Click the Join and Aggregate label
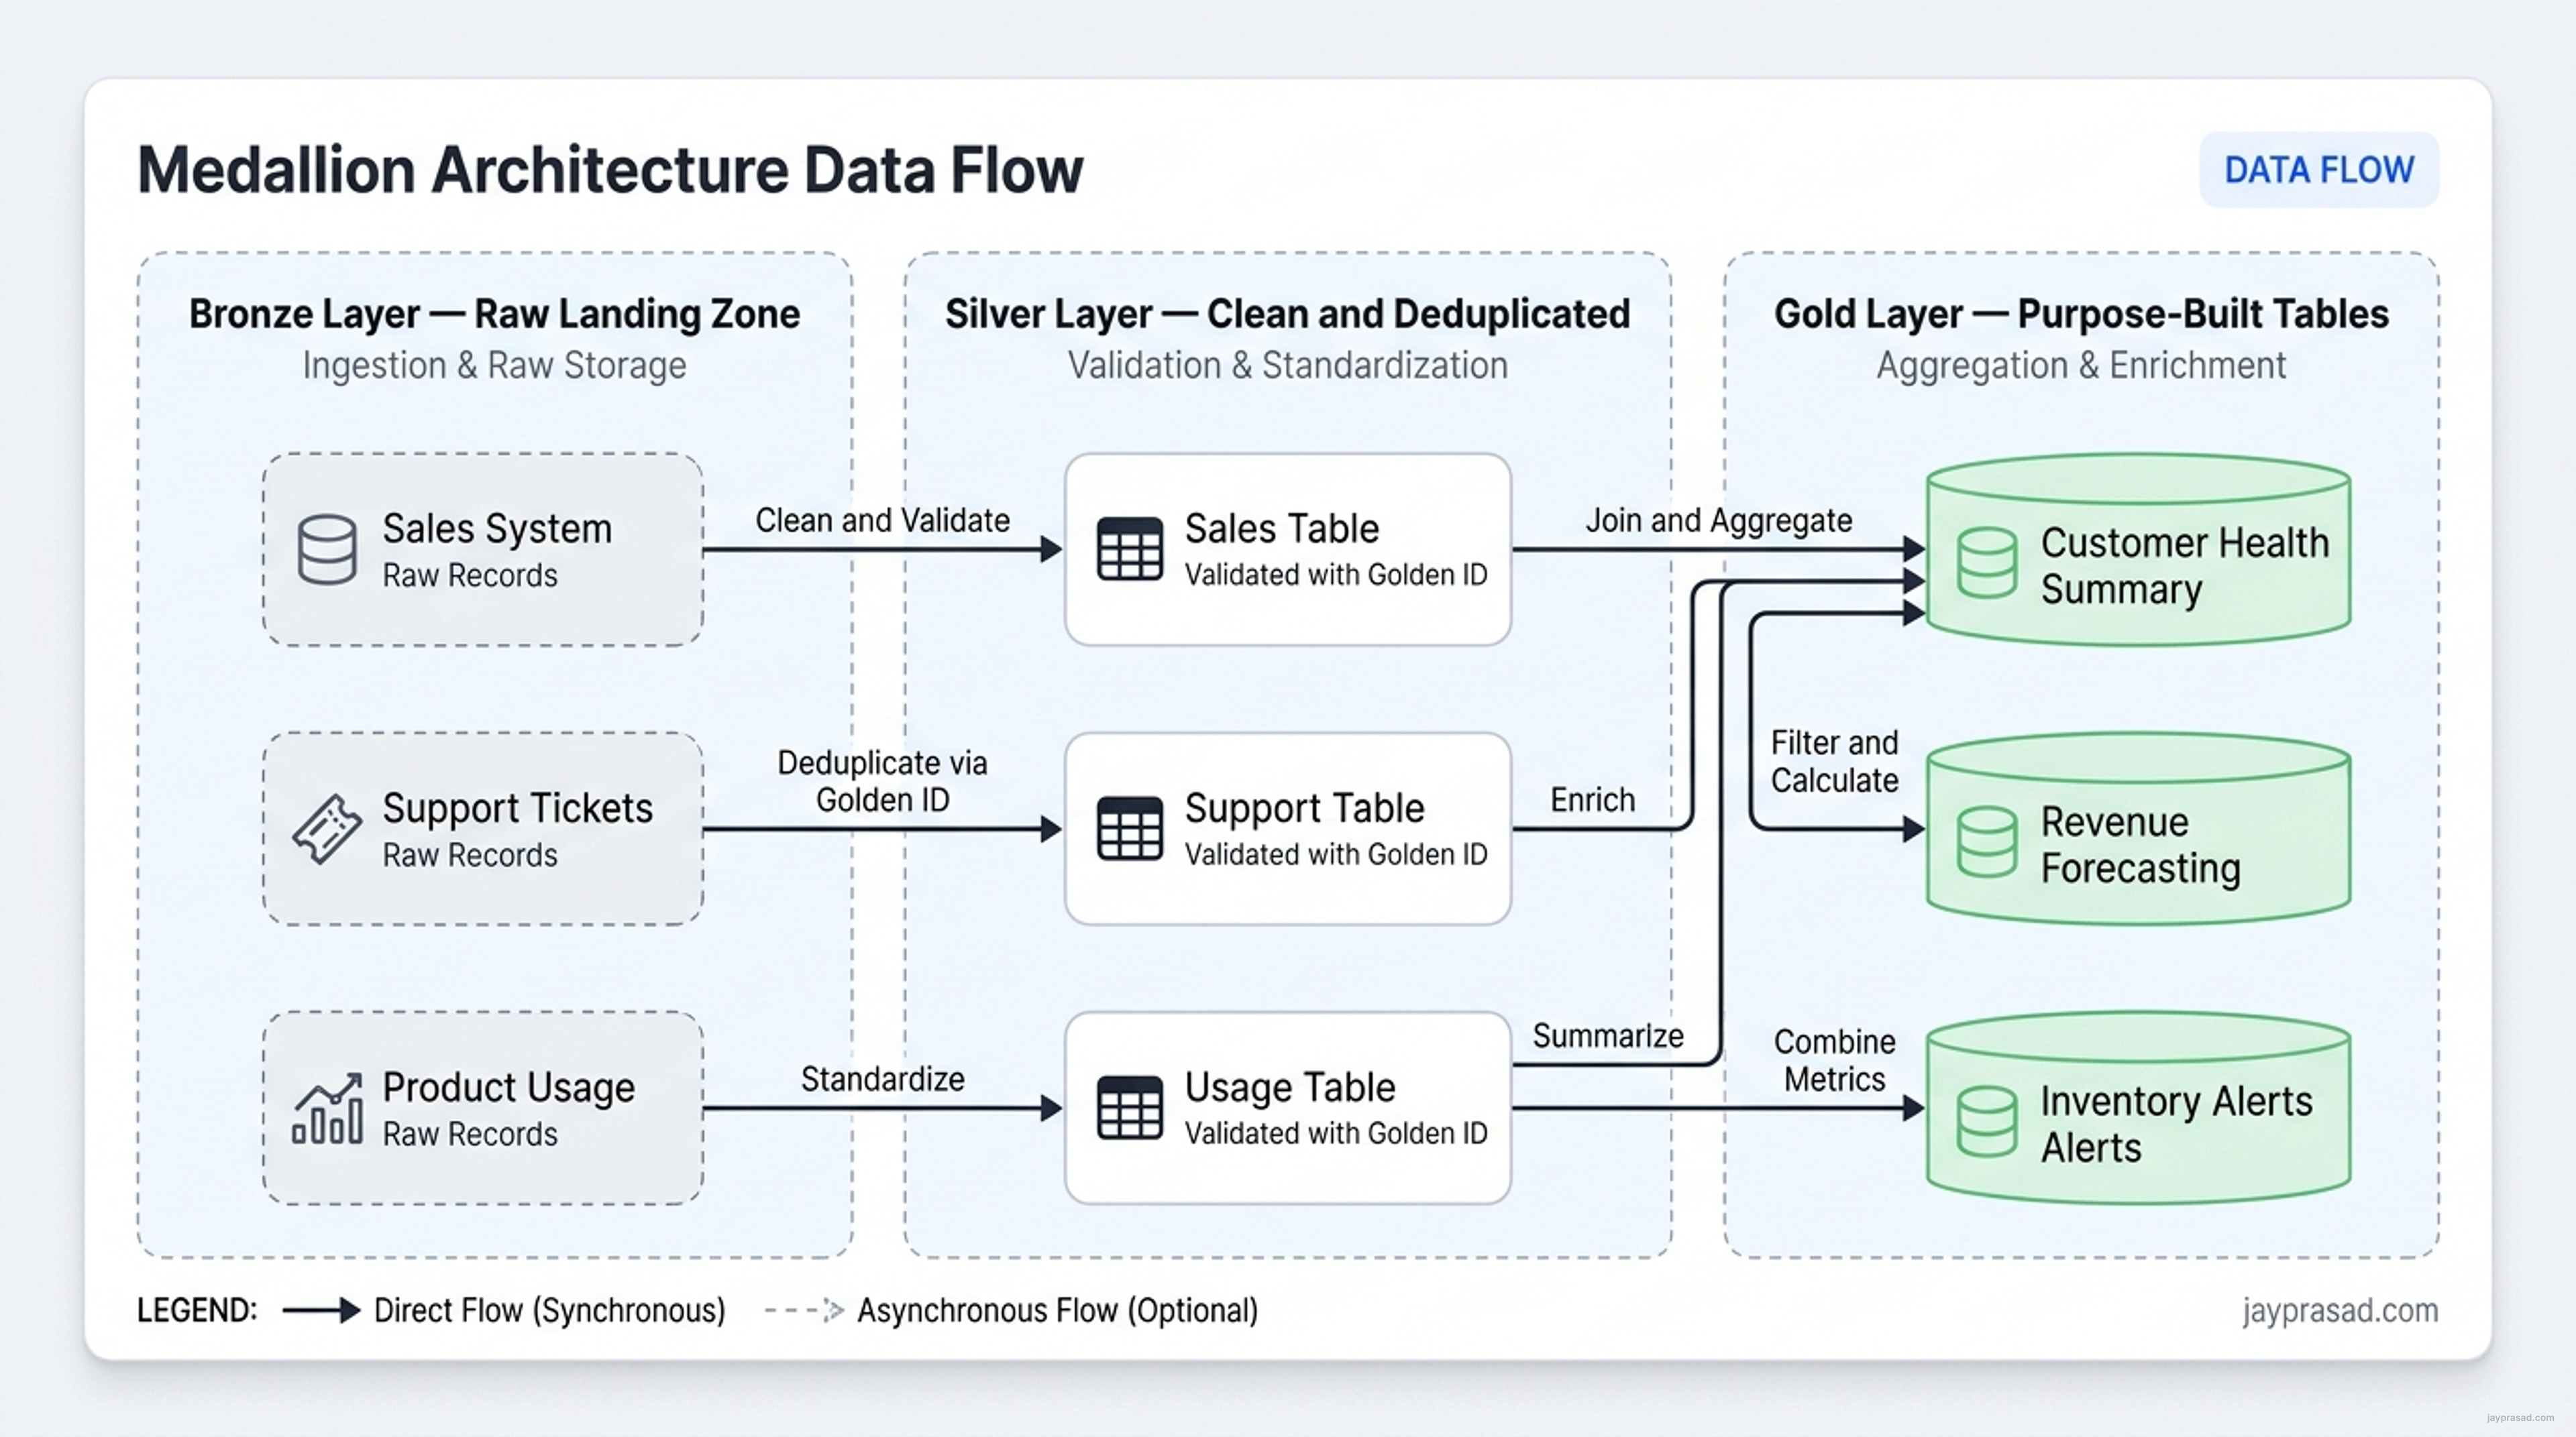The height and width of the screenshot is (1437, 2576). tap(1718, 520)
